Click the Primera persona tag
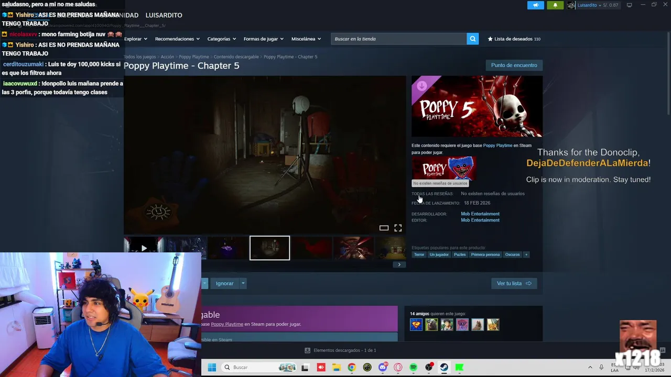 point(485,254)
